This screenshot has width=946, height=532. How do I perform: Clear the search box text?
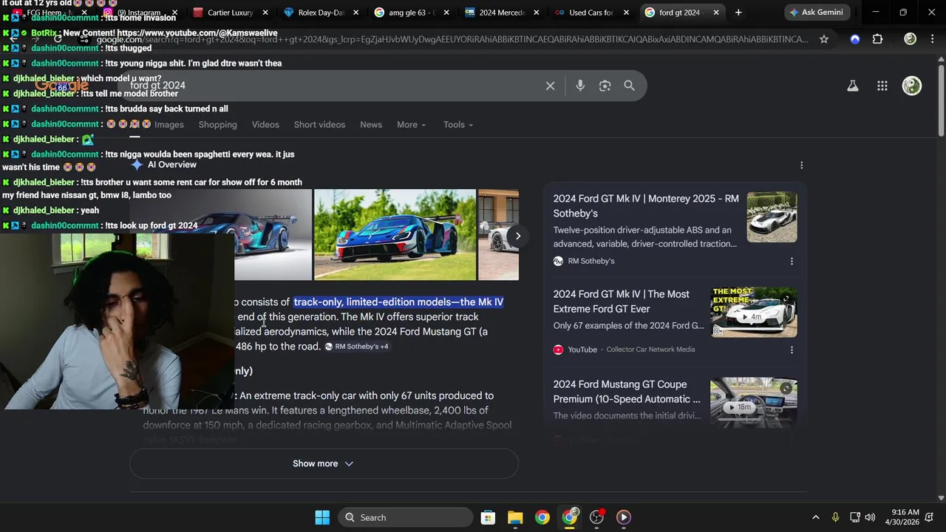pyautogui.click(x=550, y=86)
